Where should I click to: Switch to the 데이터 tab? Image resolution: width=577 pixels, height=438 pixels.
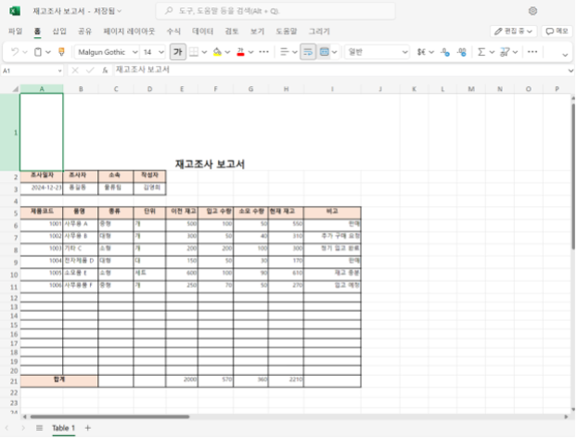click(203, 32)
